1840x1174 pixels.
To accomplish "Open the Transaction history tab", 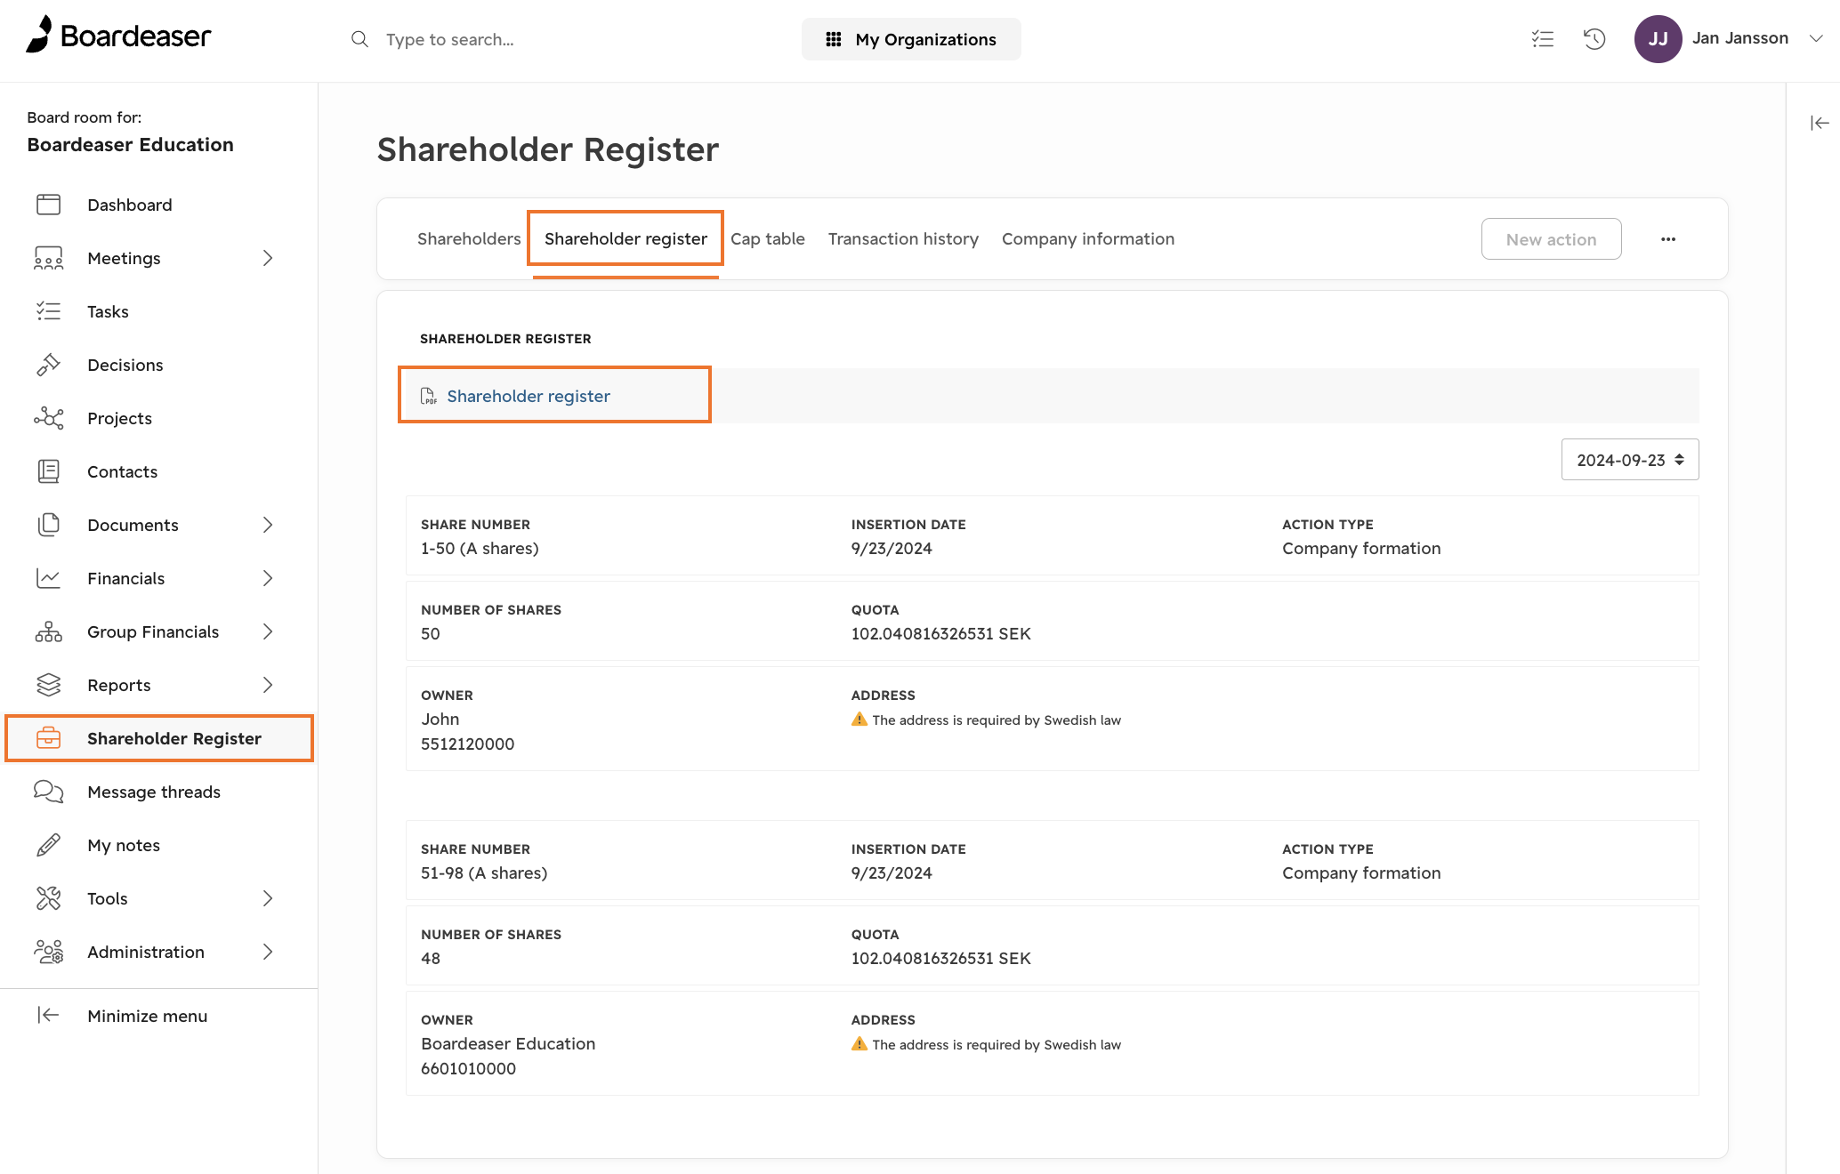I will 903,238.
